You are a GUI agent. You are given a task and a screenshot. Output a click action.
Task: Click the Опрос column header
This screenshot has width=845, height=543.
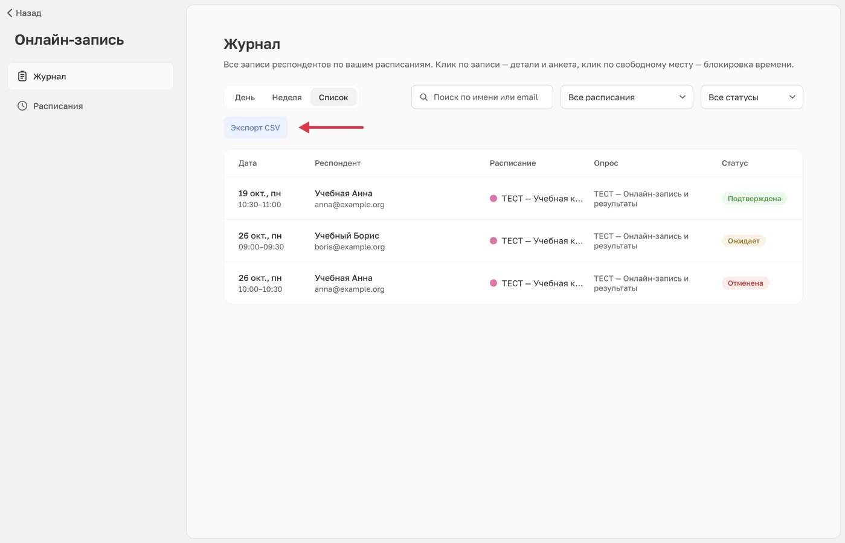click(606, 163)
